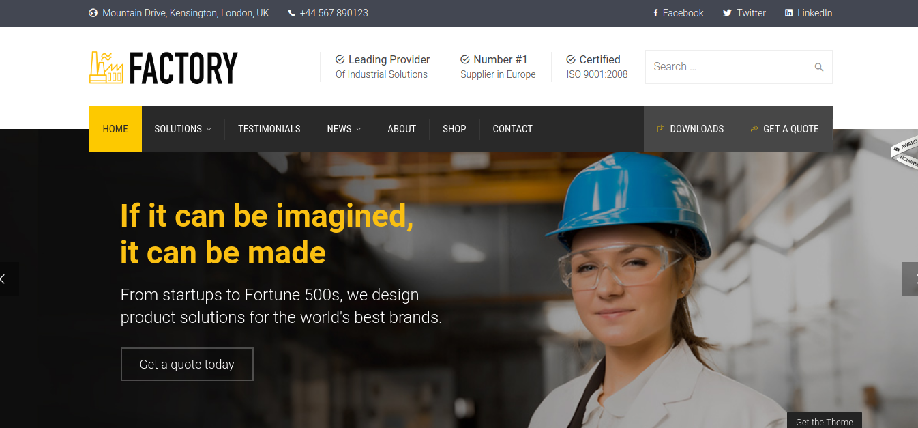Open the Shop menu item
Screen dimensions: 918x428
click(454, 129)
